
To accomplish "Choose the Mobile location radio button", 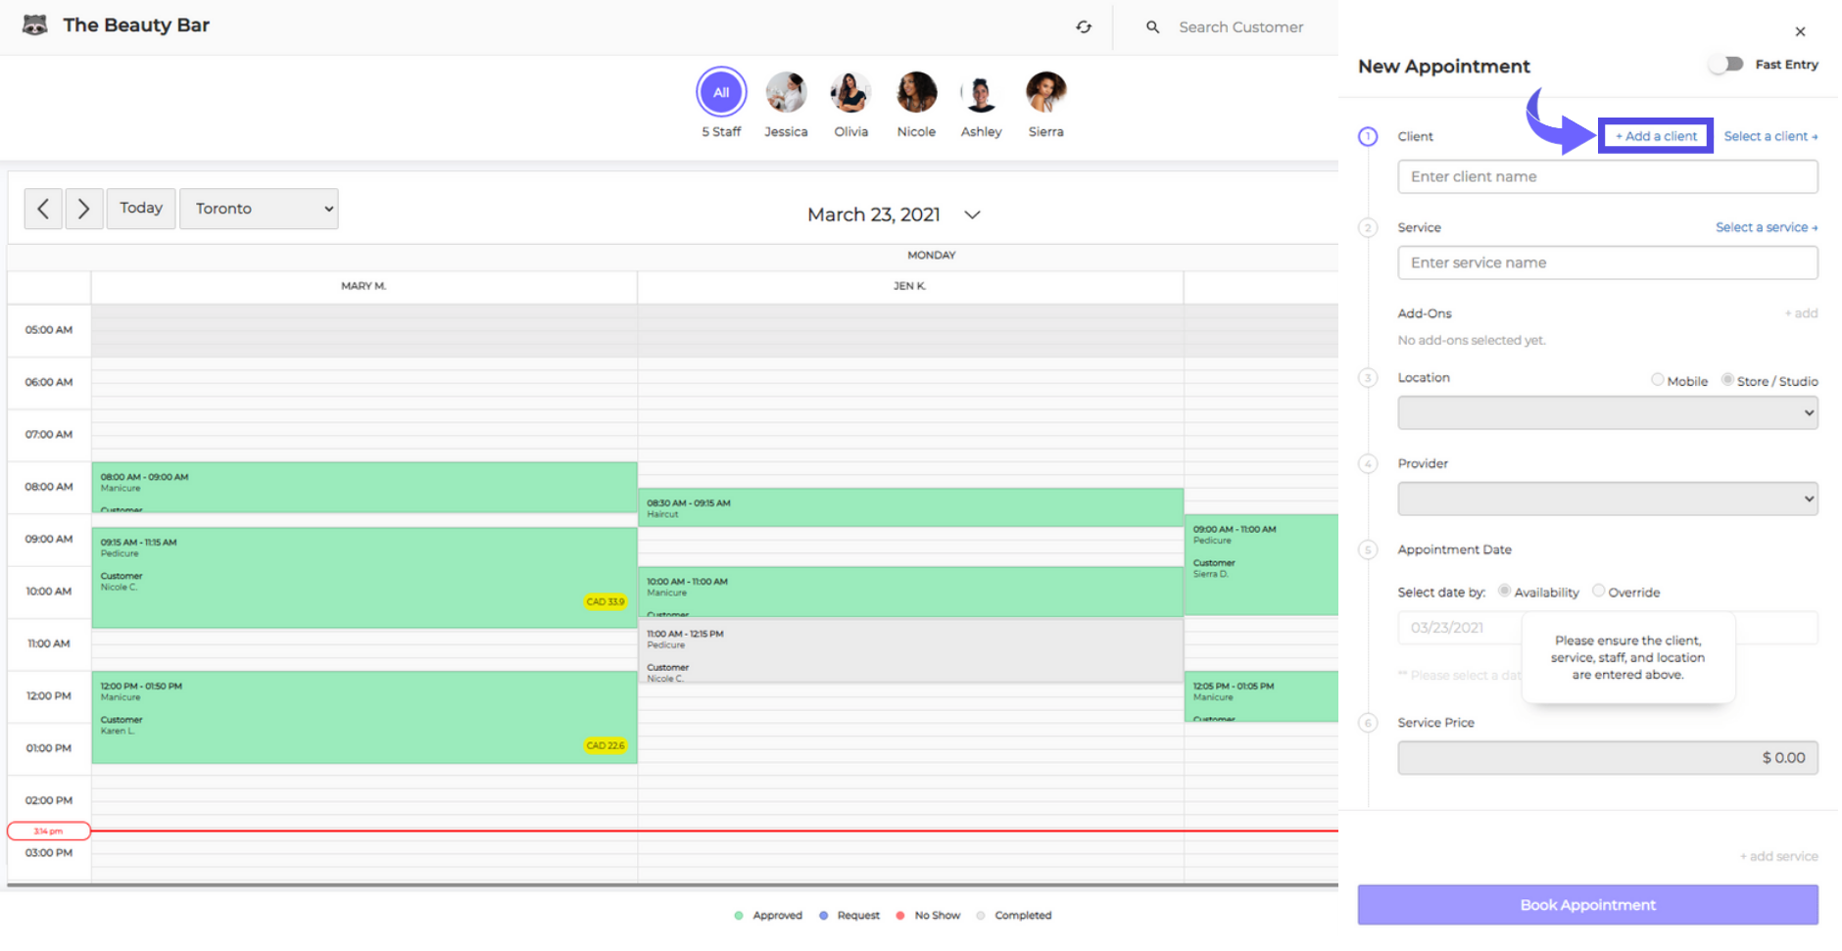I will pos(1658,380).
